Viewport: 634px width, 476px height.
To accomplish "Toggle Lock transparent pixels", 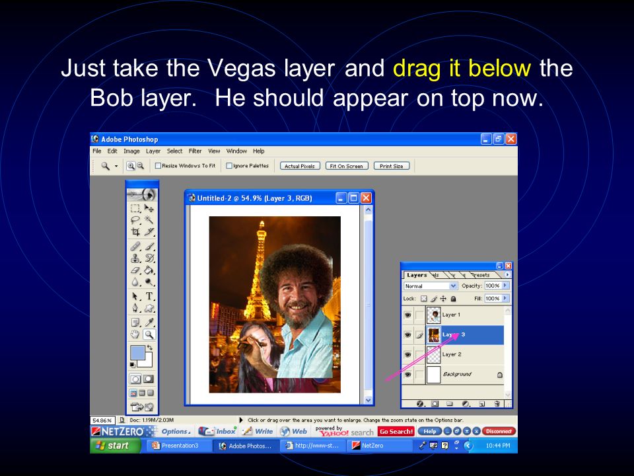I will [x=424, y=299].
